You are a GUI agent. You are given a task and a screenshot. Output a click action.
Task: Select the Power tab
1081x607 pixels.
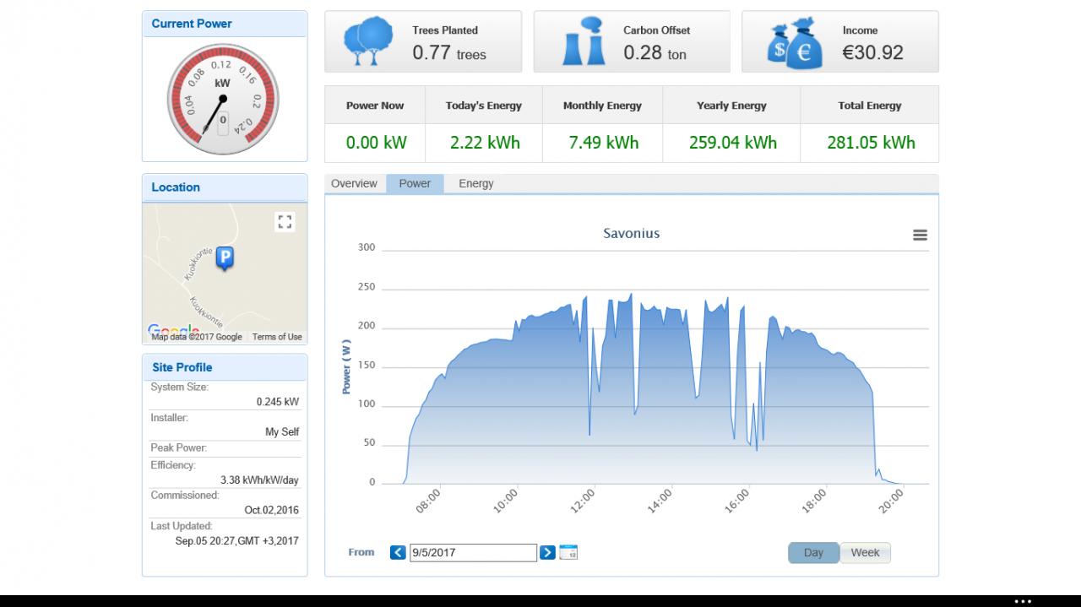click(x=415, y=183)
